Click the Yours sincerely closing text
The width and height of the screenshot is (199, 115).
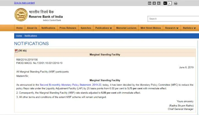[185, 101]
